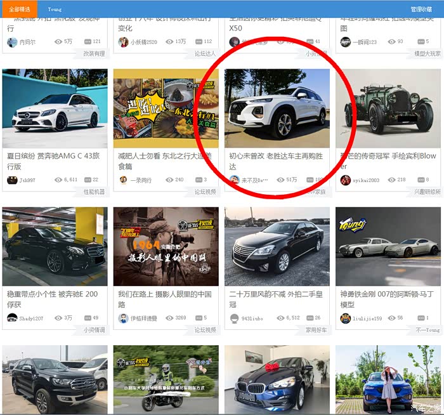Screen dimensions: 444x415
Task: Click comment icon on 9431iubo post
Action: [310, 318]
